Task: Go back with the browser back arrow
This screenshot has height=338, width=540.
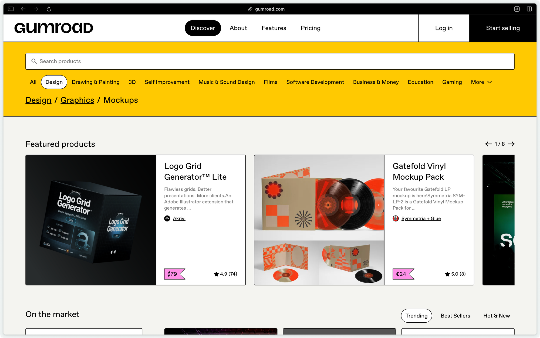Action: click(23, 9)
